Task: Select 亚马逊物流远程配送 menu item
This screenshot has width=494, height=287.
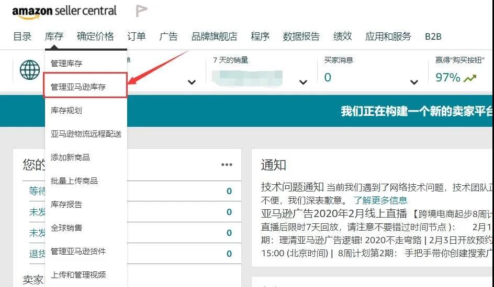Action: point(86,134)
